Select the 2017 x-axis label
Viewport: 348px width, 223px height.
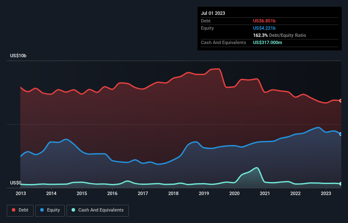point(143,193)
